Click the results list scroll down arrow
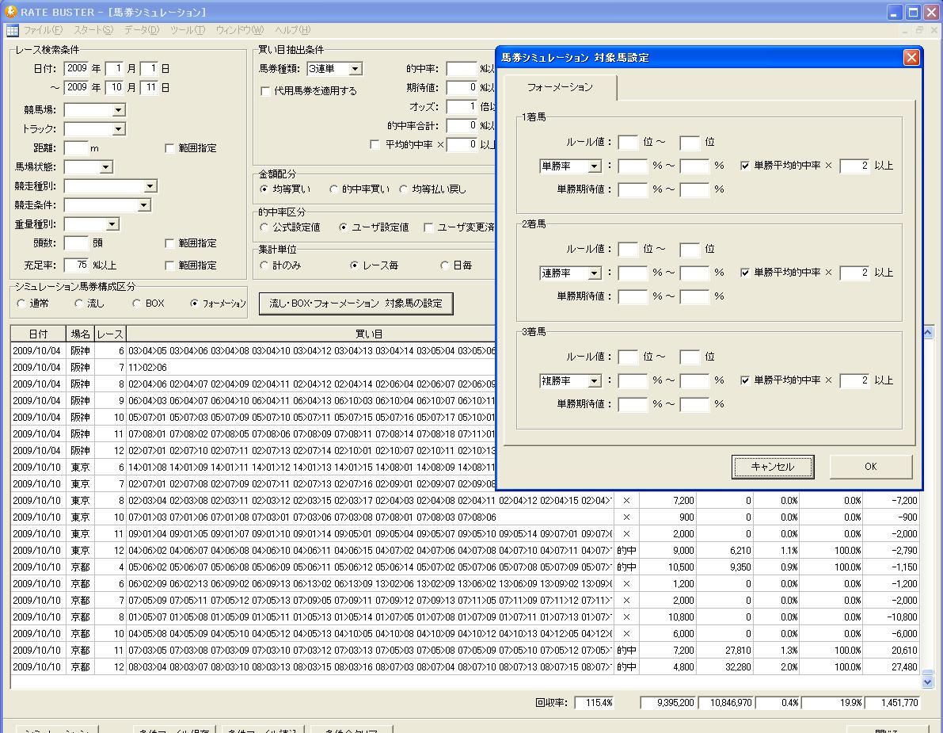943x733 pixels. click(x=927, y=681)
